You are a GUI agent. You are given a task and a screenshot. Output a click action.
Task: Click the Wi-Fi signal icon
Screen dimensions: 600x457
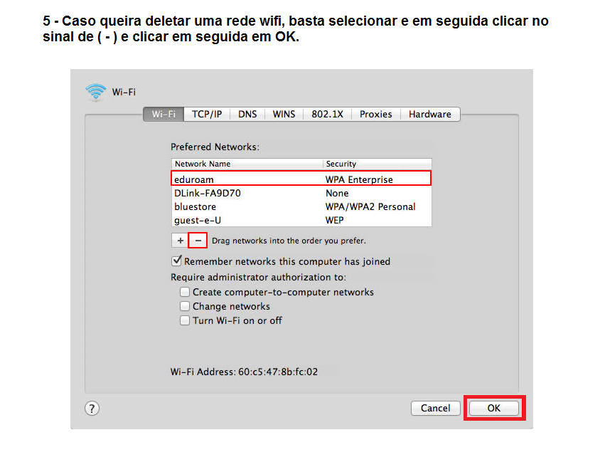click(x=95, y=92)
